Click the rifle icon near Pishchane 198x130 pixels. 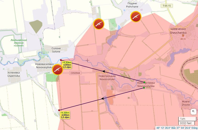(136, 17)
